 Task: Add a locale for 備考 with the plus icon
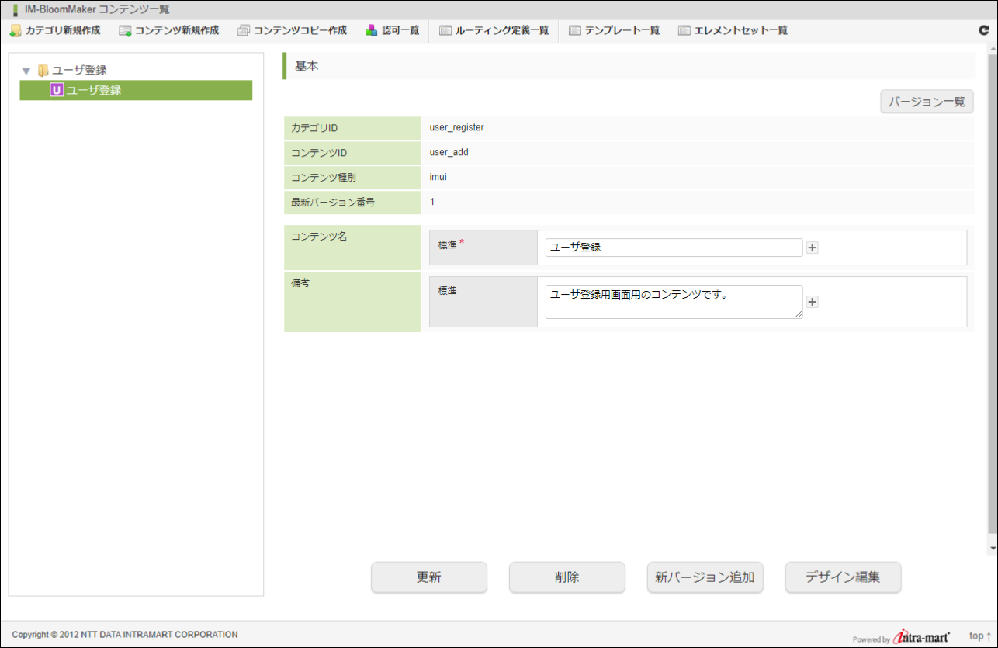[x=813, y=302]
